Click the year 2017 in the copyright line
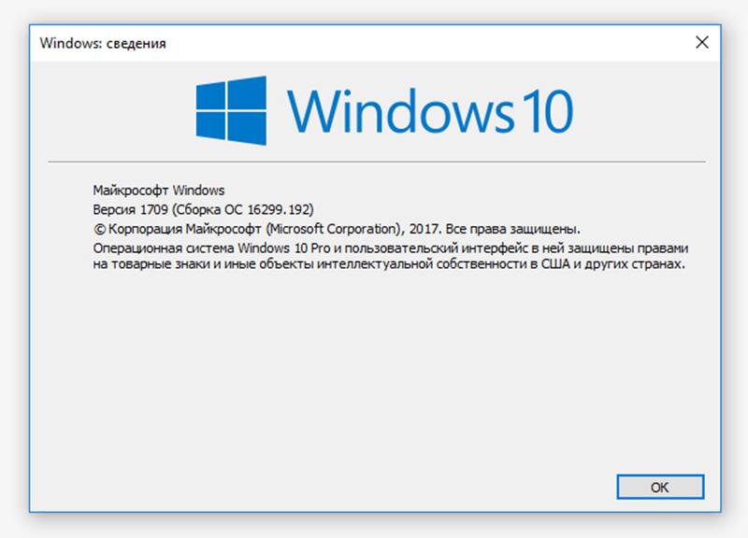This screenshot has height=538, width=748. pyautogui.click(x=424, y=228)
